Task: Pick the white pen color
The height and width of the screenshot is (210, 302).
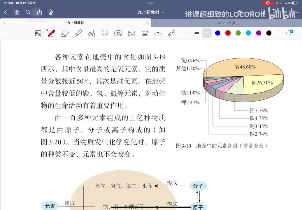Action: (x=279, y=33)
